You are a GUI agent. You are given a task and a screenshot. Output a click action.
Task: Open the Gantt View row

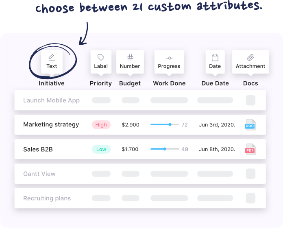39,174
